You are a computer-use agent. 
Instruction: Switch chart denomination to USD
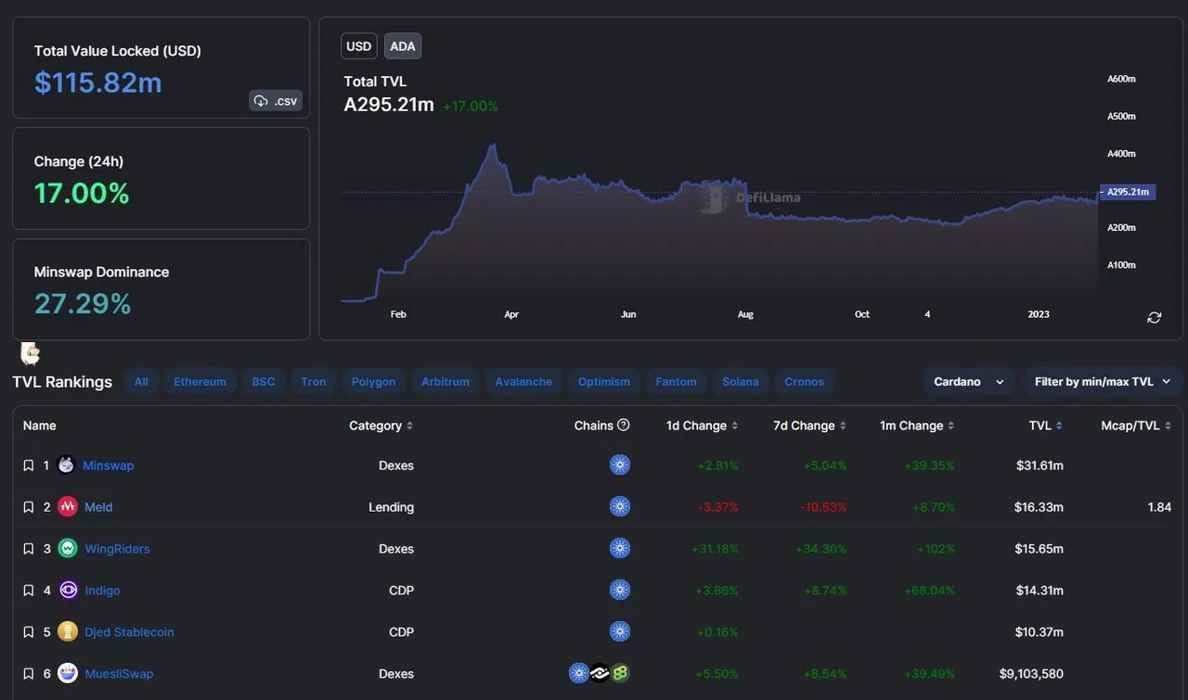pos(358,46)
